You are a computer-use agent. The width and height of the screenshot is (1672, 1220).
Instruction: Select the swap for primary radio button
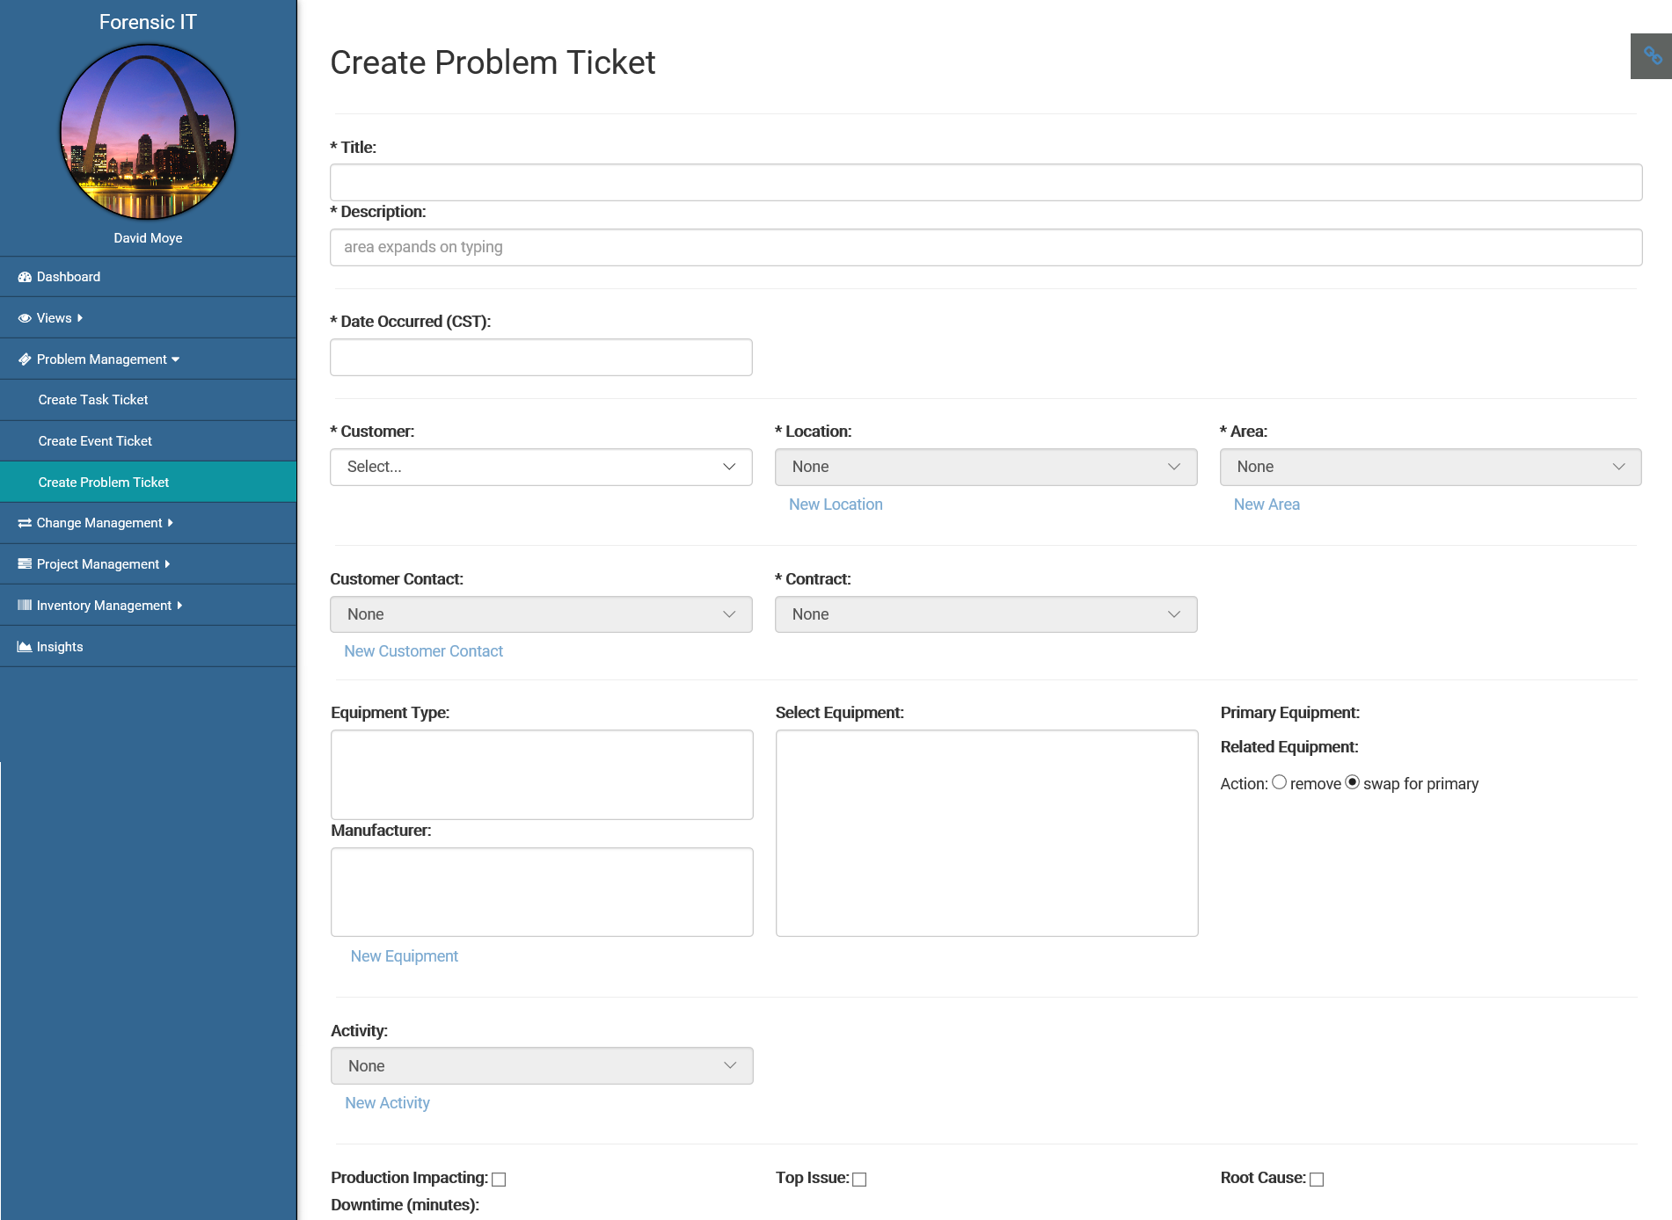(1353, 782)
